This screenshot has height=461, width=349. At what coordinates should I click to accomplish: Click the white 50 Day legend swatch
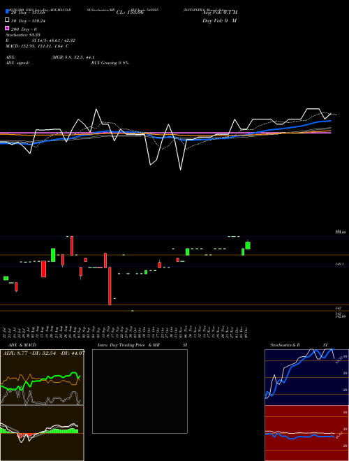click(7, 20)
